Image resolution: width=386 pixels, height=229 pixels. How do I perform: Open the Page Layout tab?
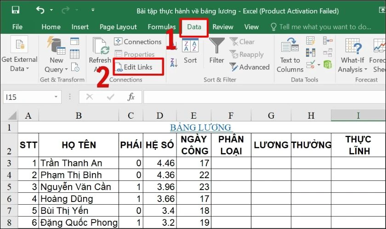118,27
